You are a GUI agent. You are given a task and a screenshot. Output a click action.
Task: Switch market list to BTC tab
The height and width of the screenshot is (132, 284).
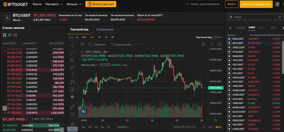(x=261, y=28)
